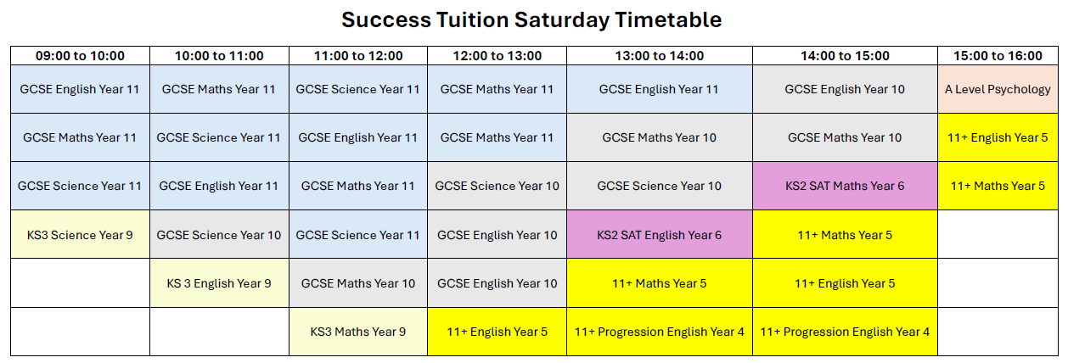Select 11+ English Year 5 in 12:00 column
Viewport: 1068px width, 363px height.
497,332
